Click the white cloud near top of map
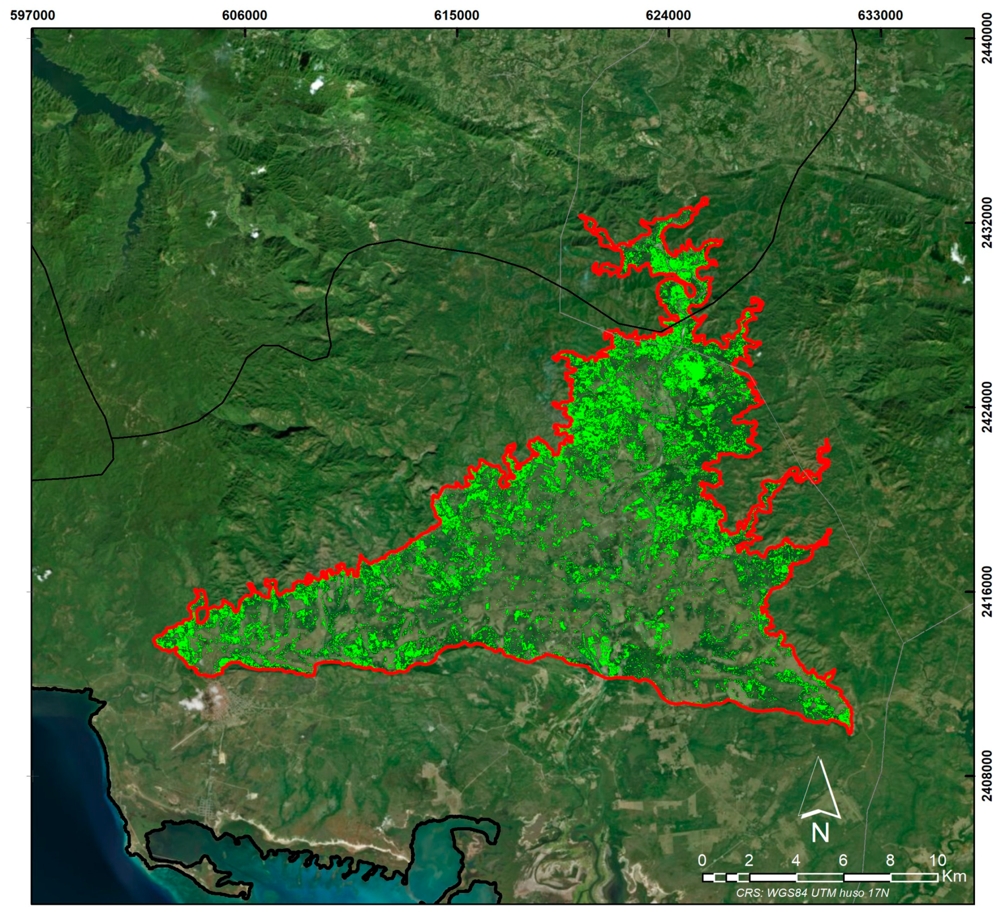 (x=316, y=86)
